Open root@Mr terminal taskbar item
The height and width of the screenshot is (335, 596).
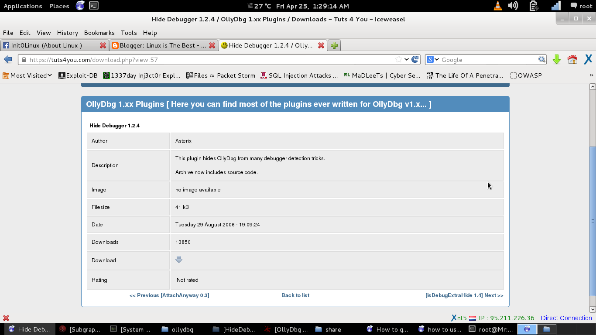coord(490,329)
